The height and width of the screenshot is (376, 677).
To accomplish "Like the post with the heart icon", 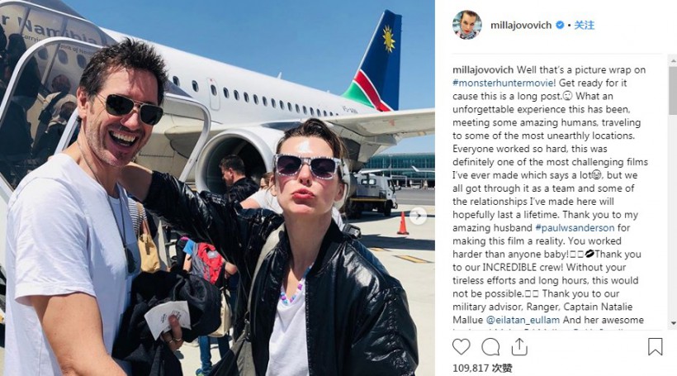I will [x=462, y=347].
